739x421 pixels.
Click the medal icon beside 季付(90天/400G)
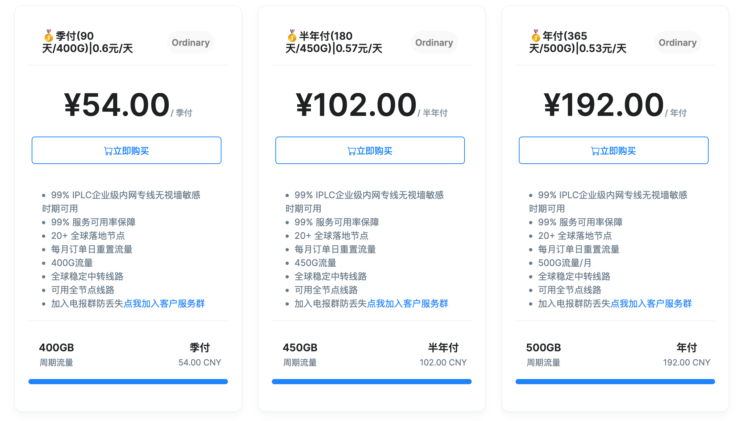(48, 36)
